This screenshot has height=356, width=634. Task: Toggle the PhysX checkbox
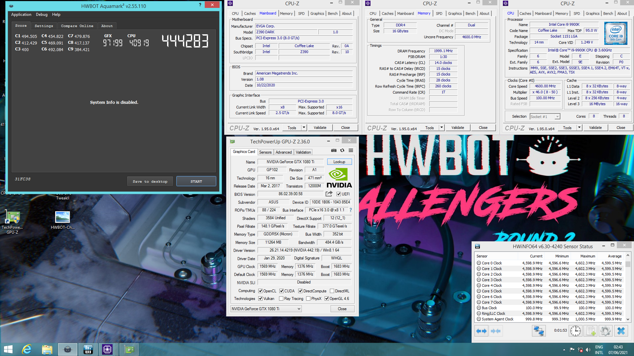point(308,299)
